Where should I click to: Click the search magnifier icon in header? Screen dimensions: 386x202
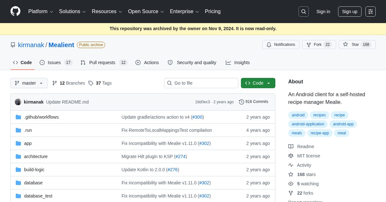pyautogui.click(x=304, y=12)
